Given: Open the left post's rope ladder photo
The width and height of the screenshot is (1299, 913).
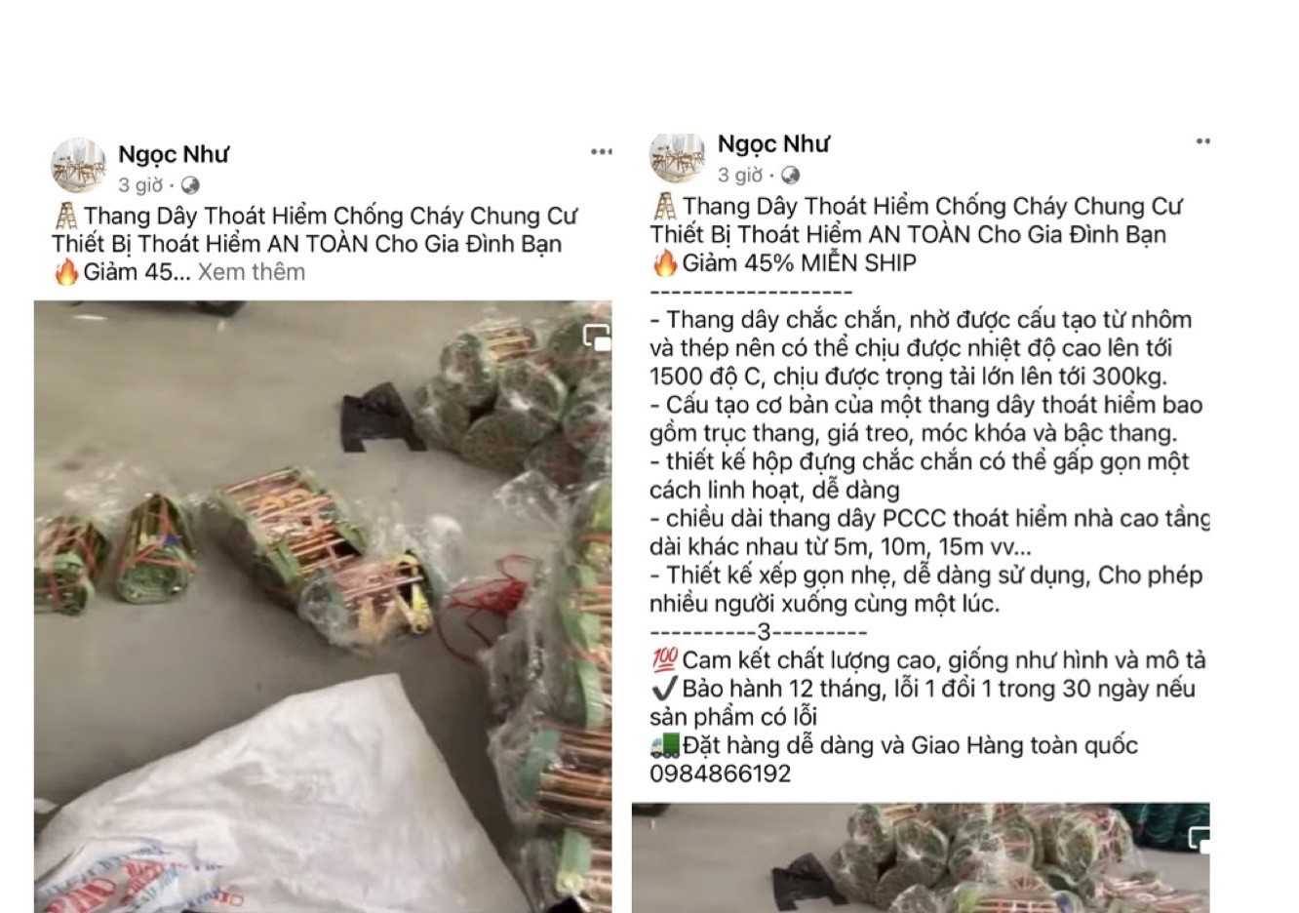Looking at the screenshot, I should (323, 607).
